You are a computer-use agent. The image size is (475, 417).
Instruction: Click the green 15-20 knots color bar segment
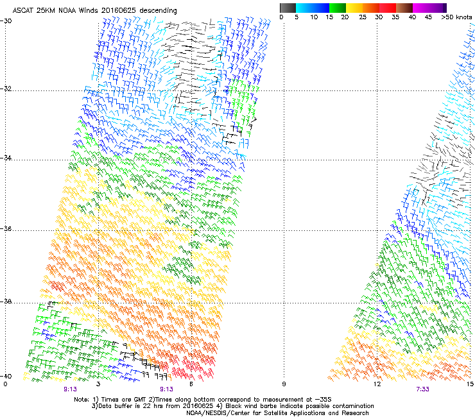tap(338, 8)
